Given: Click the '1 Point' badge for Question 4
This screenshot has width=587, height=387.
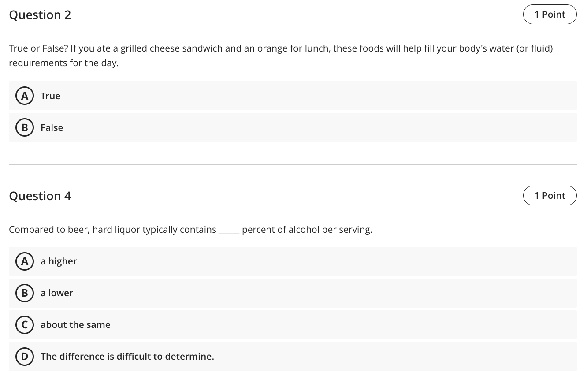Looking at the screenshot, I should (x=550, y=196).
